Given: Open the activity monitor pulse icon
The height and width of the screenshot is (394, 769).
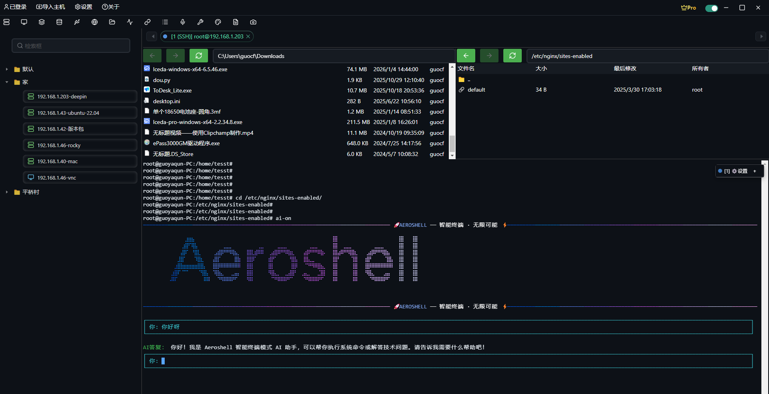Looking at the screenshot, I should click(x=130, y=22).
